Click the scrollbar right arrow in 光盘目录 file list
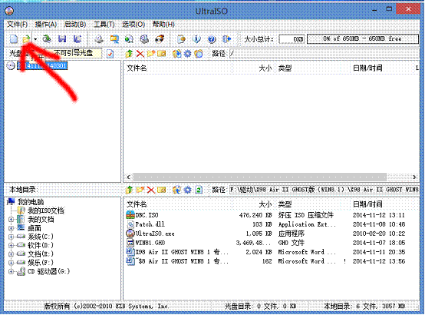425x315 pixels. pos(414,177)
